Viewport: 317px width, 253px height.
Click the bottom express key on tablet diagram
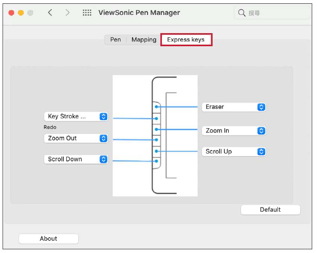tap(157, 161)
